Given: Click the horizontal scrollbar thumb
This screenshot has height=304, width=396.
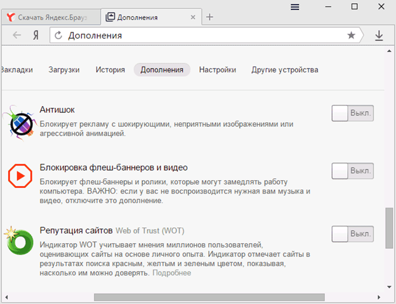Looking at the screenshot, I should 209,297.
